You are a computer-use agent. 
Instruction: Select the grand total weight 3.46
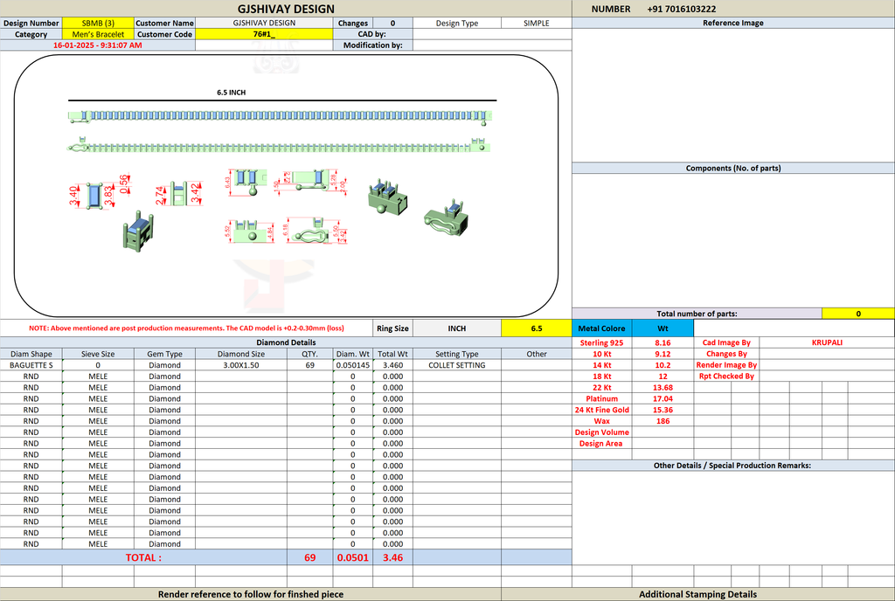point(392,557)
